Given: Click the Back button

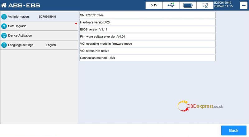Looking at the screenshot, I should 234,130.
